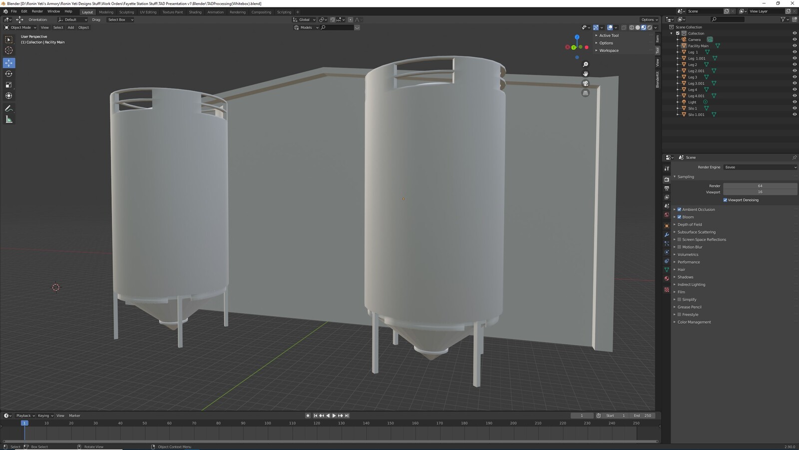Disable Ambient Occlusion checkbox
This screenshot has width=799, height=450.
[679, 209]
